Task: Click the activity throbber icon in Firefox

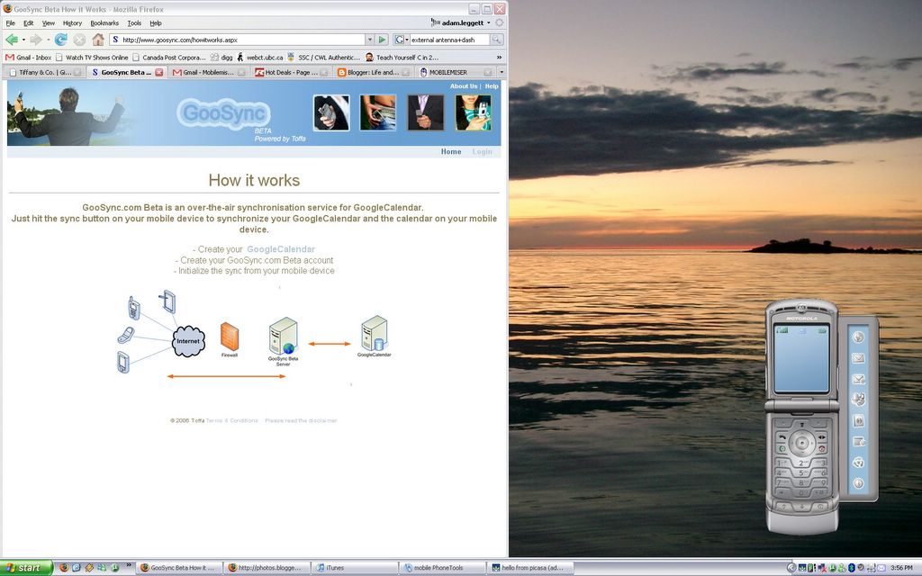Action: pos(499,22)
